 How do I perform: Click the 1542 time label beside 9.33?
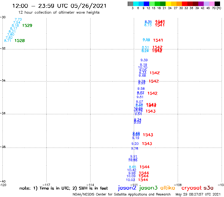[x=155, y=73]
